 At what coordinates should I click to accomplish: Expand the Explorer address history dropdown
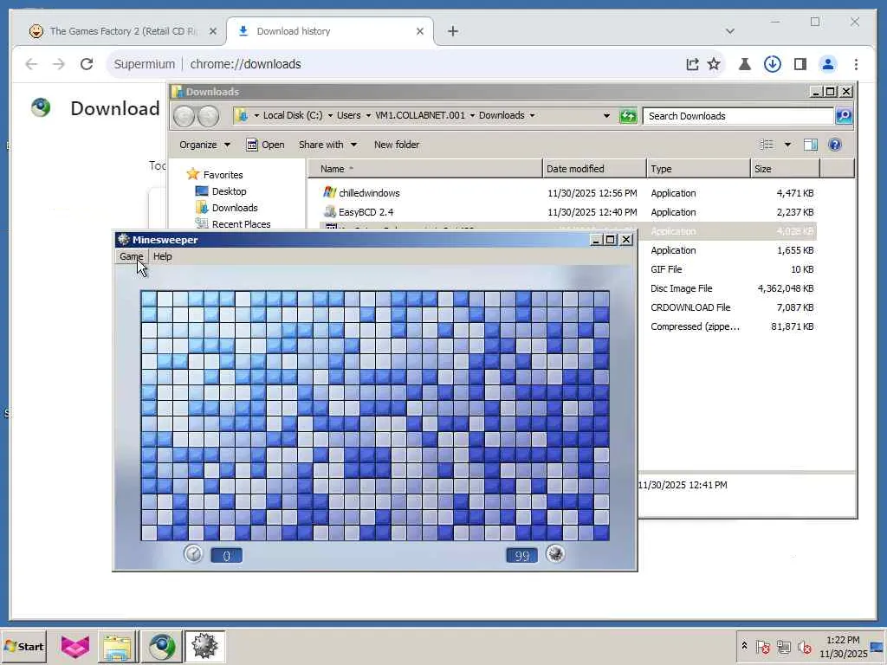[x=606, y=116]
